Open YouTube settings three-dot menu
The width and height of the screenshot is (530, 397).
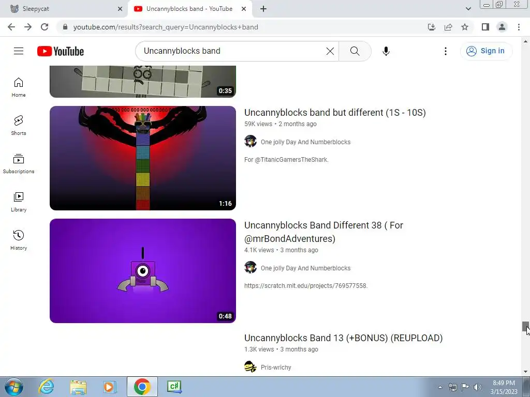tap(446, 51)
